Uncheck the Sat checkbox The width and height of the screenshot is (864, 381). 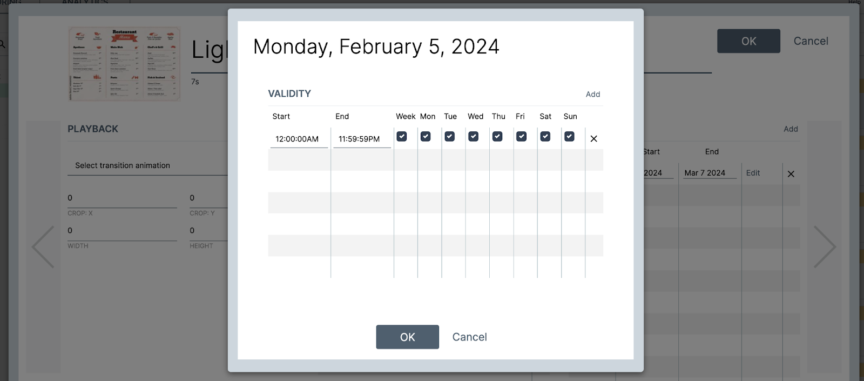(x=545, y=137)
